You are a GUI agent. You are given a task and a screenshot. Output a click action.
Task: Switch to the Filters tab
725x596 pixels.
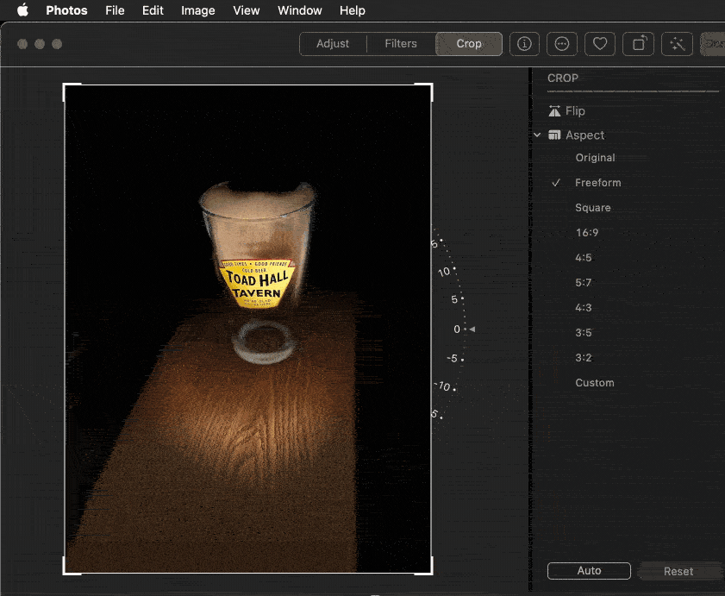pos(401,43)
